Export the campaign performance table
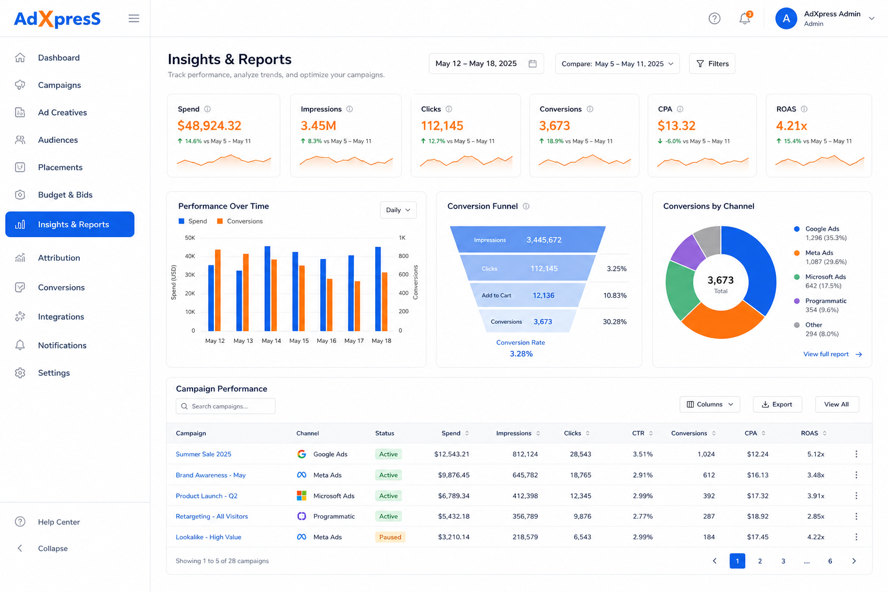This screenshot has width=888, height=592. coord(778,405)
